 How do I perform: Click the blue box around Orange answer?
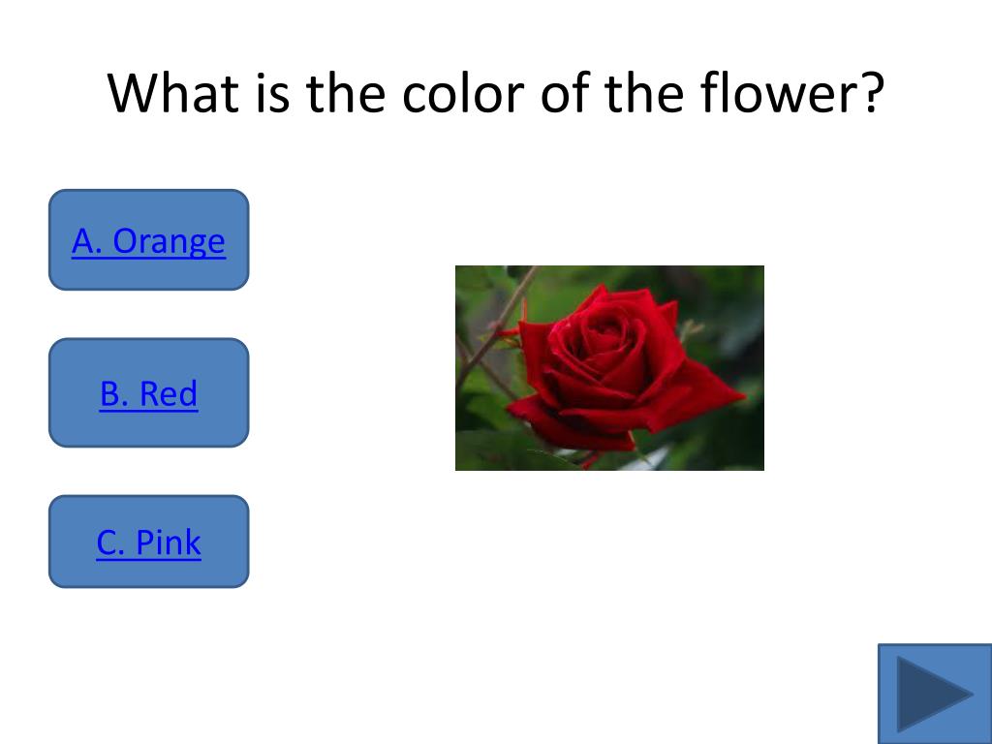[148, 240]
